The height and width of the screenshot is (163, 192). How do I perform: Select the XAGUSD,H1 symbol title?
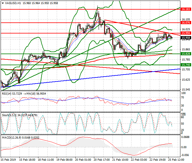(x=13, y=3)
